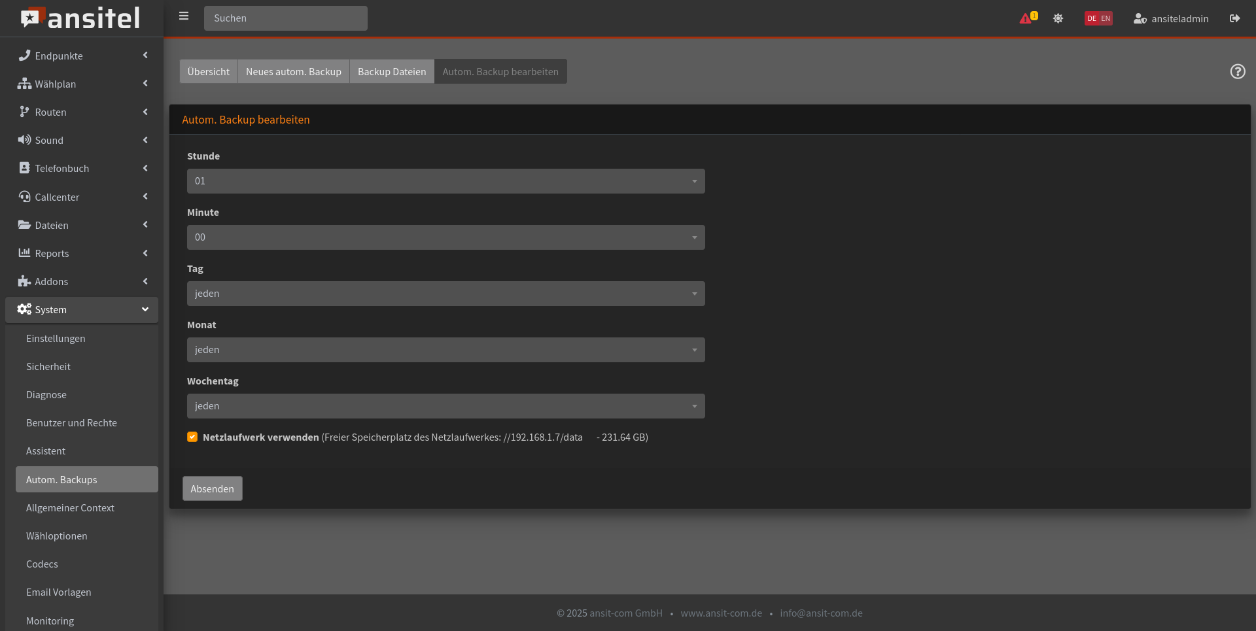Open Einstellungen under System
This screenshot has width=1256, height=631.
[x=87, y=338]
